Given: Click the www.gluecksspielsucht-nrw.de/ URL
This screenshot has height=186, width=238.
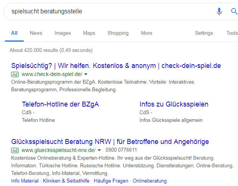Looking at the screenshot, I should click(x=59, y=150).
